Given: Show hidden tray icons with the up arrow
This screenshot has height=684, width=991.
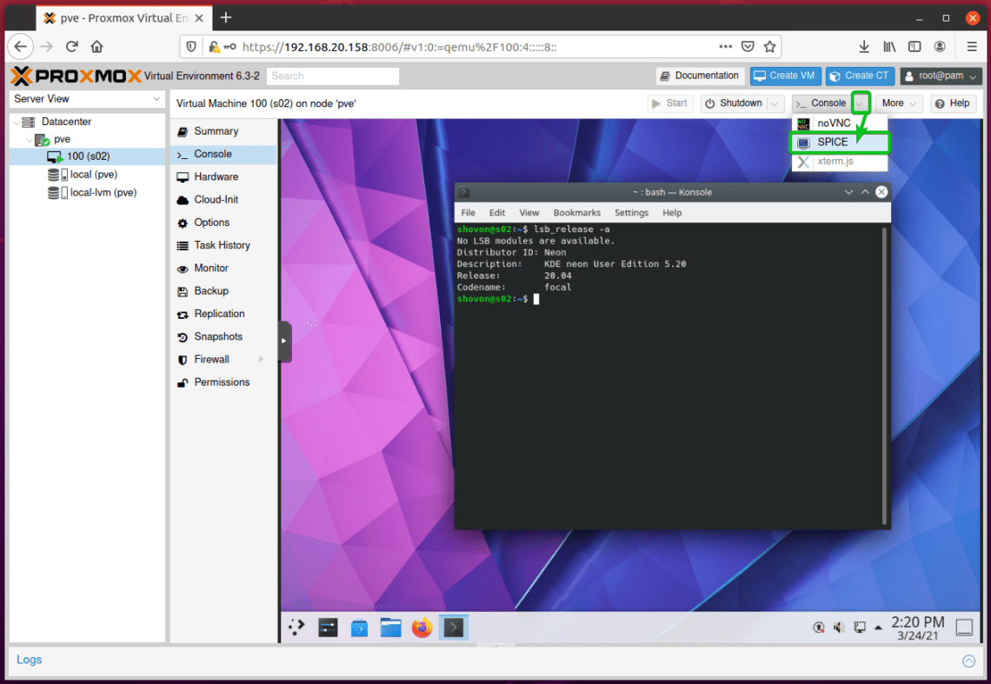Looking at the screenshot, I should coord(878,628).
